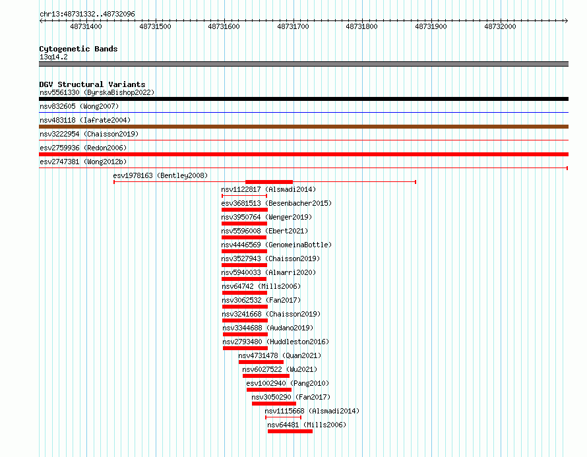Click ruler position 48731800
Viewport: 587px width, 457px height.
[361, 26]
